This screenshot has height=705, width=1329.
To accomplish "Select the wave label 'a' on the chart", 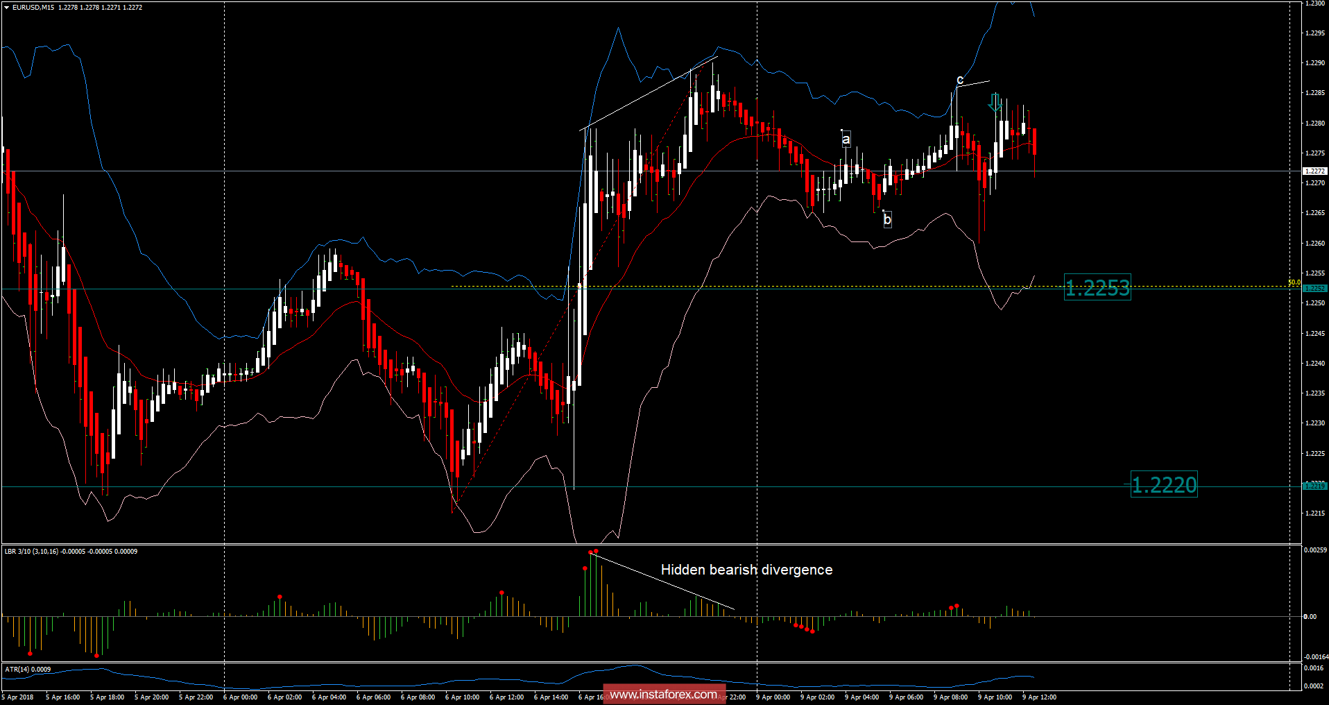I will point(846,139).
